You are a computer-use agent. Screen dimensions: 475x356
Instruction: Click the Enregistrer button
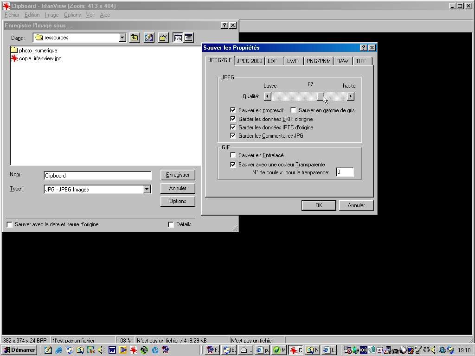click(x=178, y=175)
